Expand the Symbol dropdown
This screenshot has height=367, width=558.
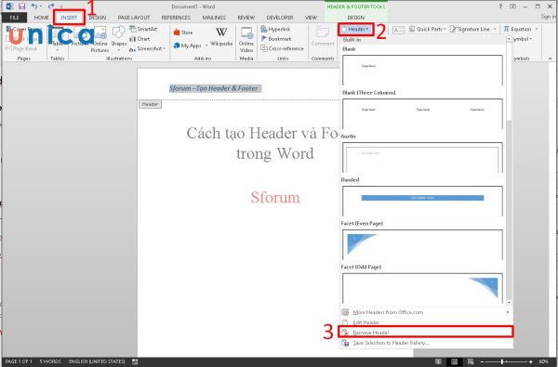coord(531,39)
